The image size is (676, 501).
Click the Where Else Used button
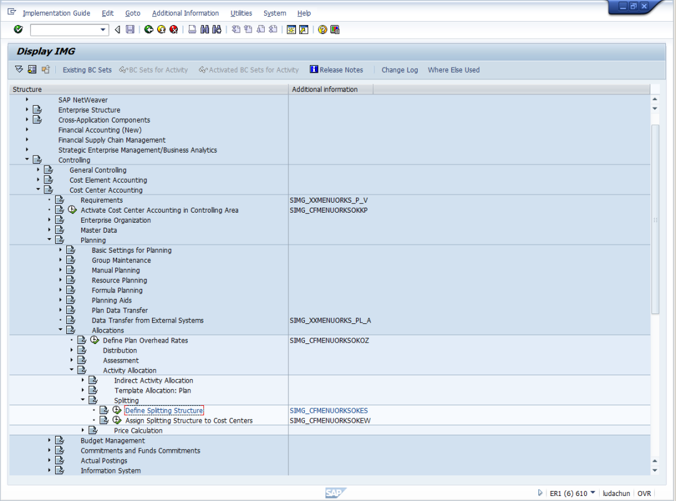(454, 70)
